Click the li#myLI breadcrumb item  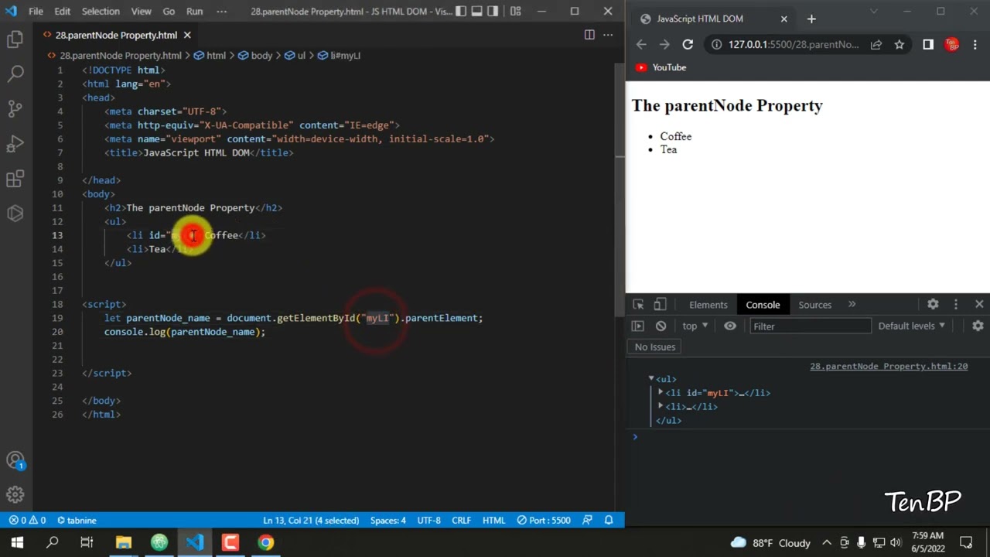point(340,56)
